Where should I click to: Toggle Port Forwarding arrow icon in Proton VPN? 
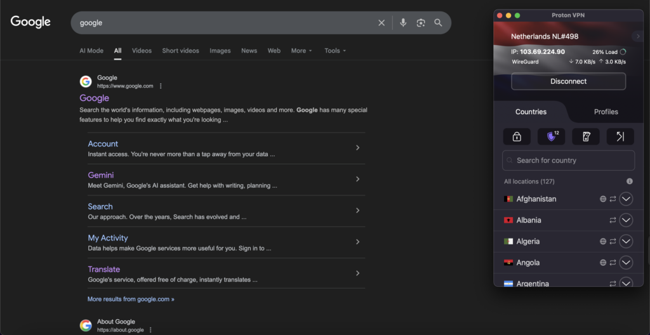pos(620,137)
